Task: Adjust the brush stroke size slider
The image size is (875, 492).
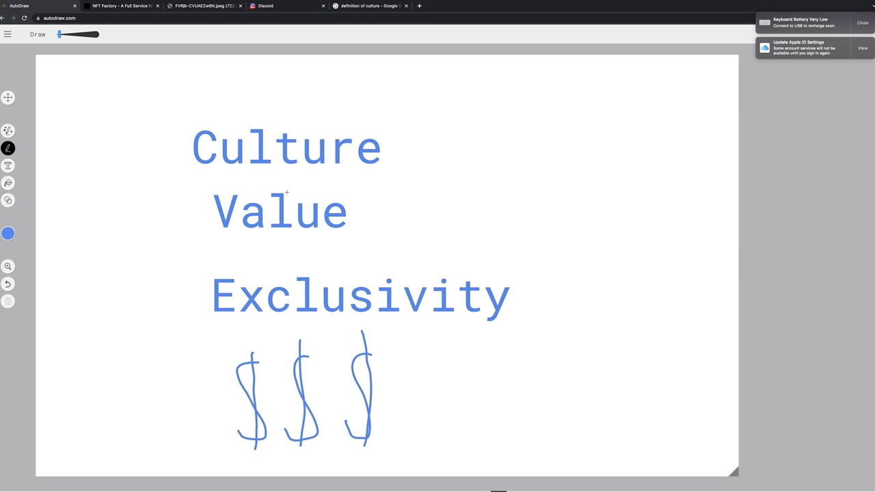Action: coord(77,34)
